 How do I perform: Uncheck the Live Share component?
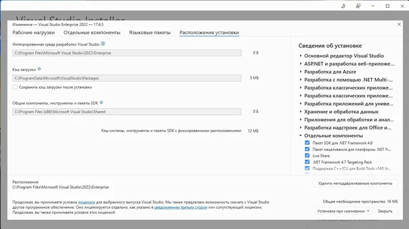pyautogui.click(x=307, y=156)
